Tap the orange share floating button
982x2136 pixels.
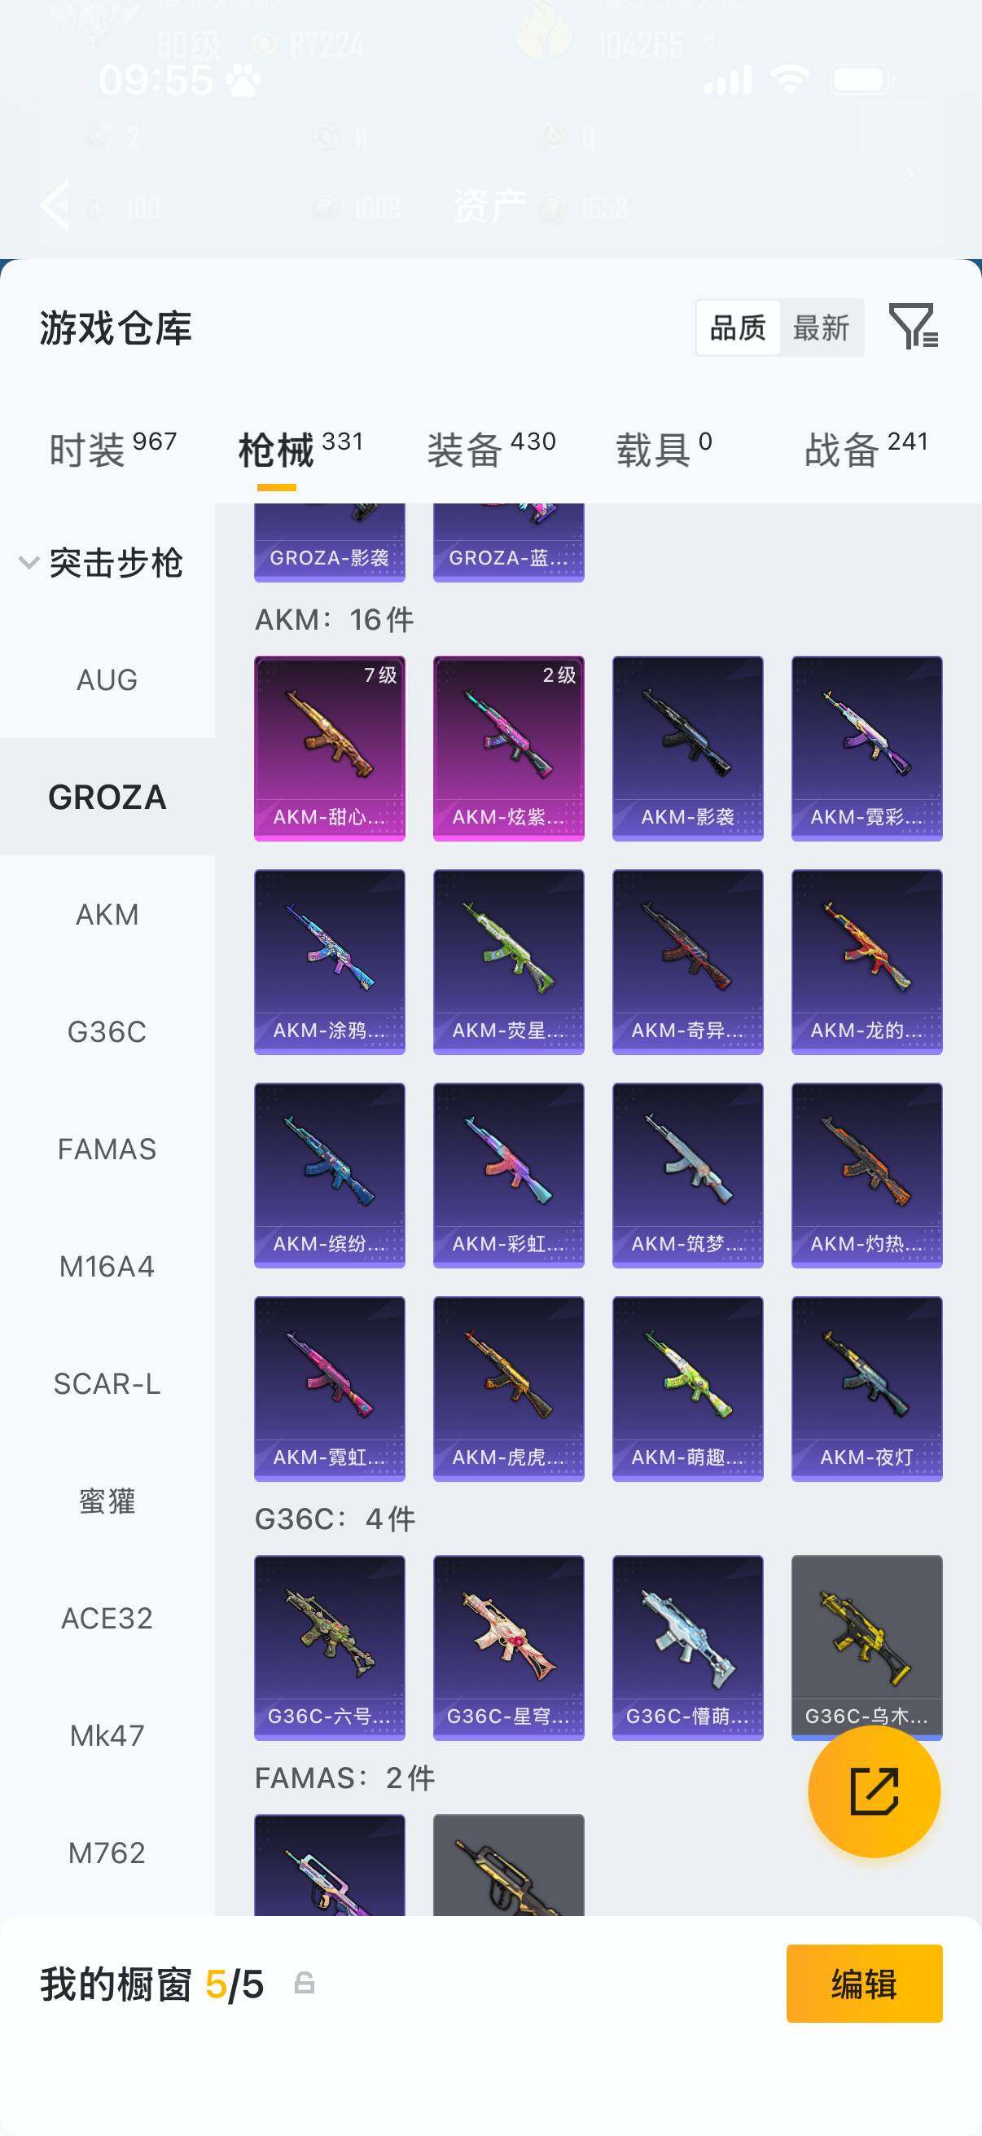point(875,1791)
